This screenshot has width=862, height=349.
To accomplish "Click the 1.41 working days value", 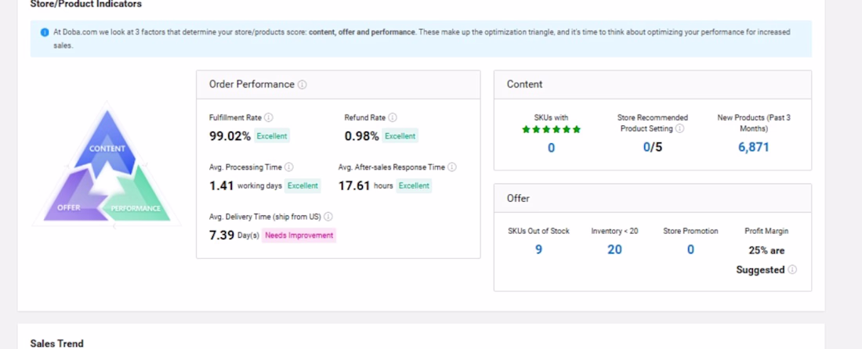I will tap(245, 186).
